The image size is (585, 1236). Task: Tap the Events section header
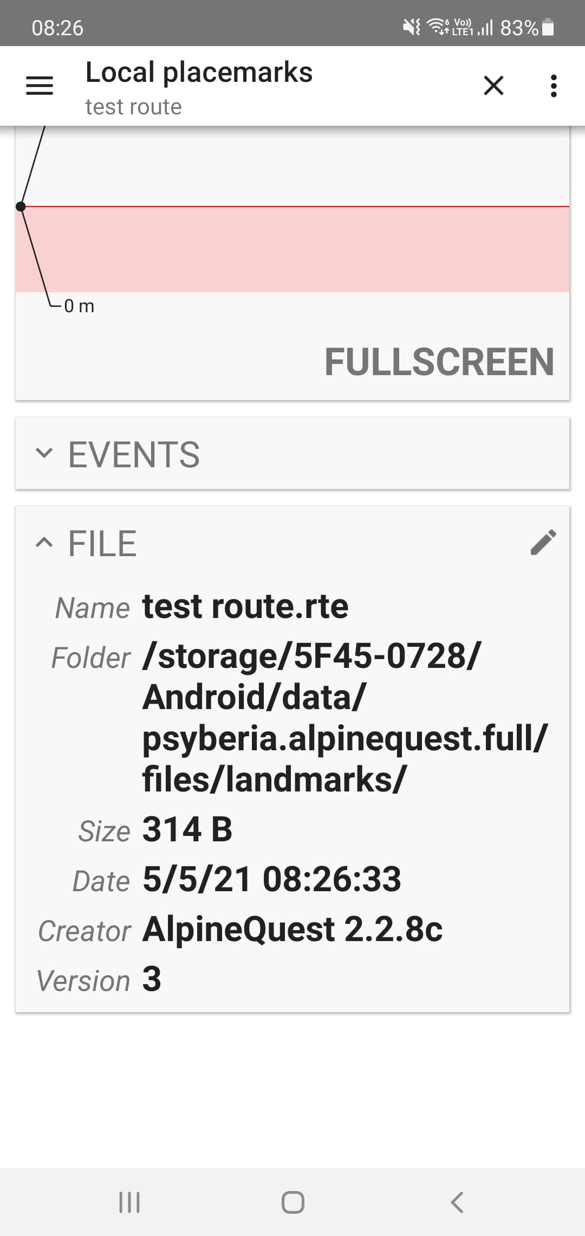point(134,454)
